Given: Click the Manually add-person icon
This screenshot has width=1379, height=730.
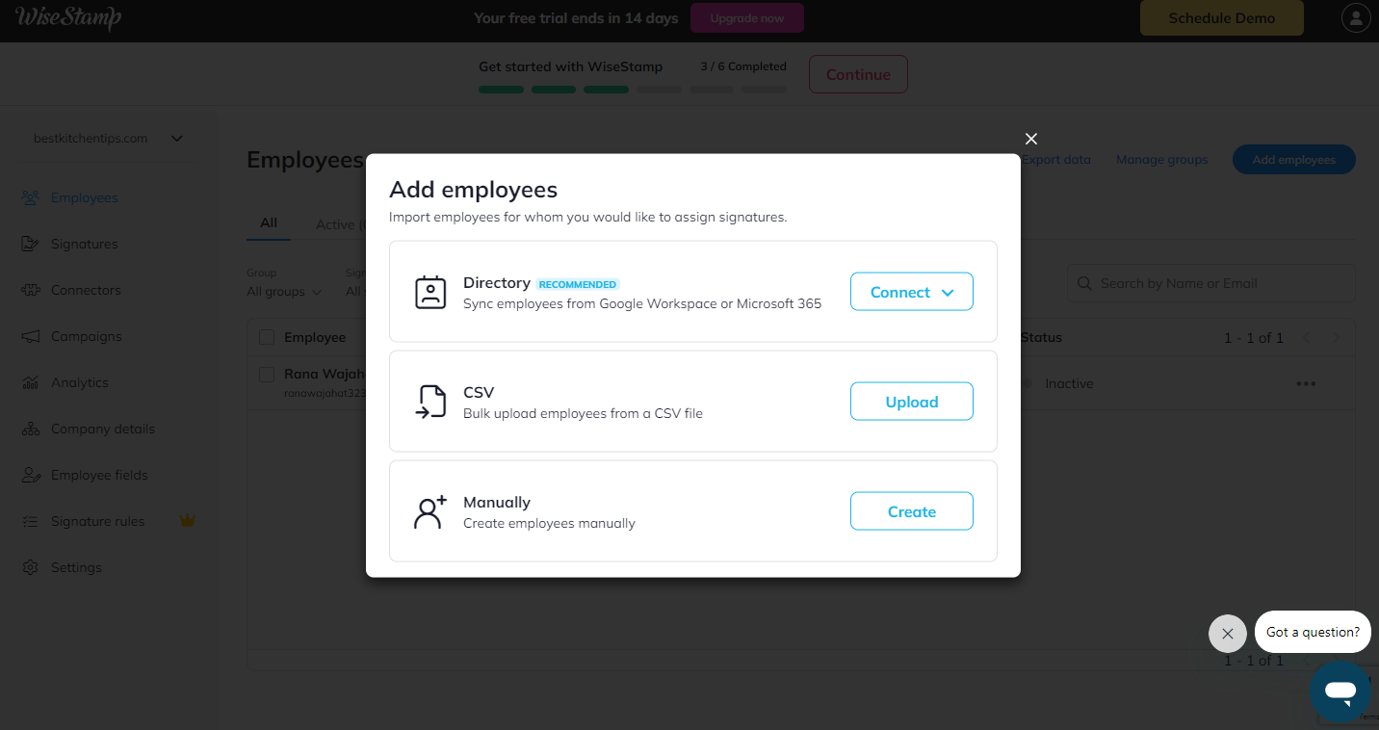Looking at the screenshot, I should pos(430,511).
